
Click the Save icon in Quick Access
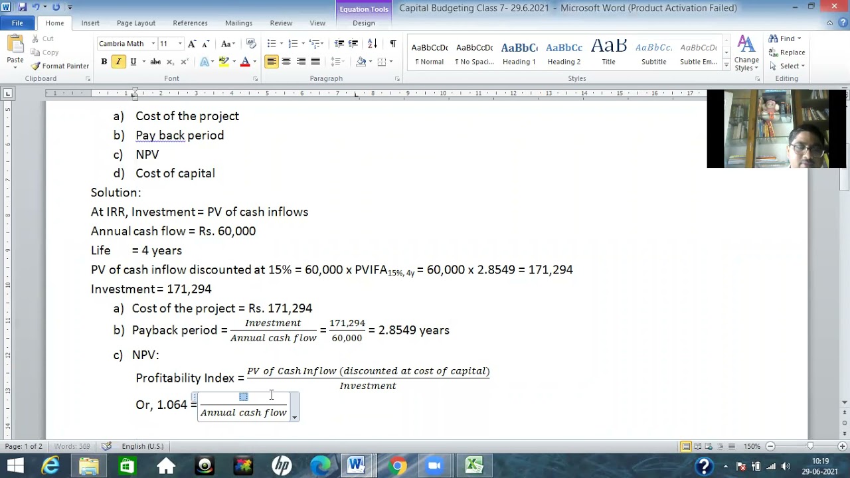click(23, 7)
